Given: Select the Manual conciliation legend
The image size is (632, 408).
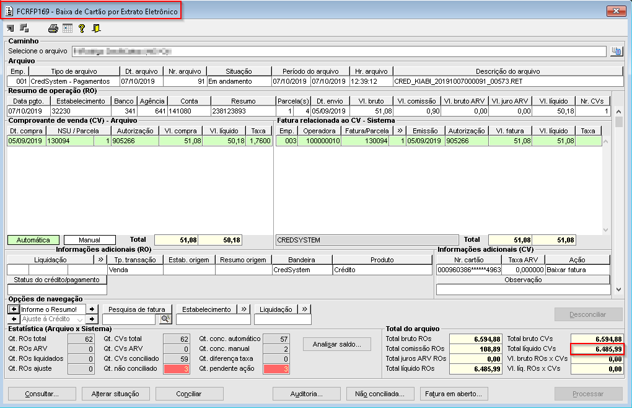Looking at the screenshot, I should tap(89, 240).
